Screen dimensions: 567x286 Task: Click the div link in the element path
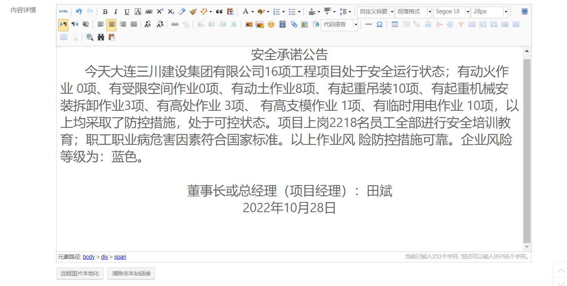point(105,257)
